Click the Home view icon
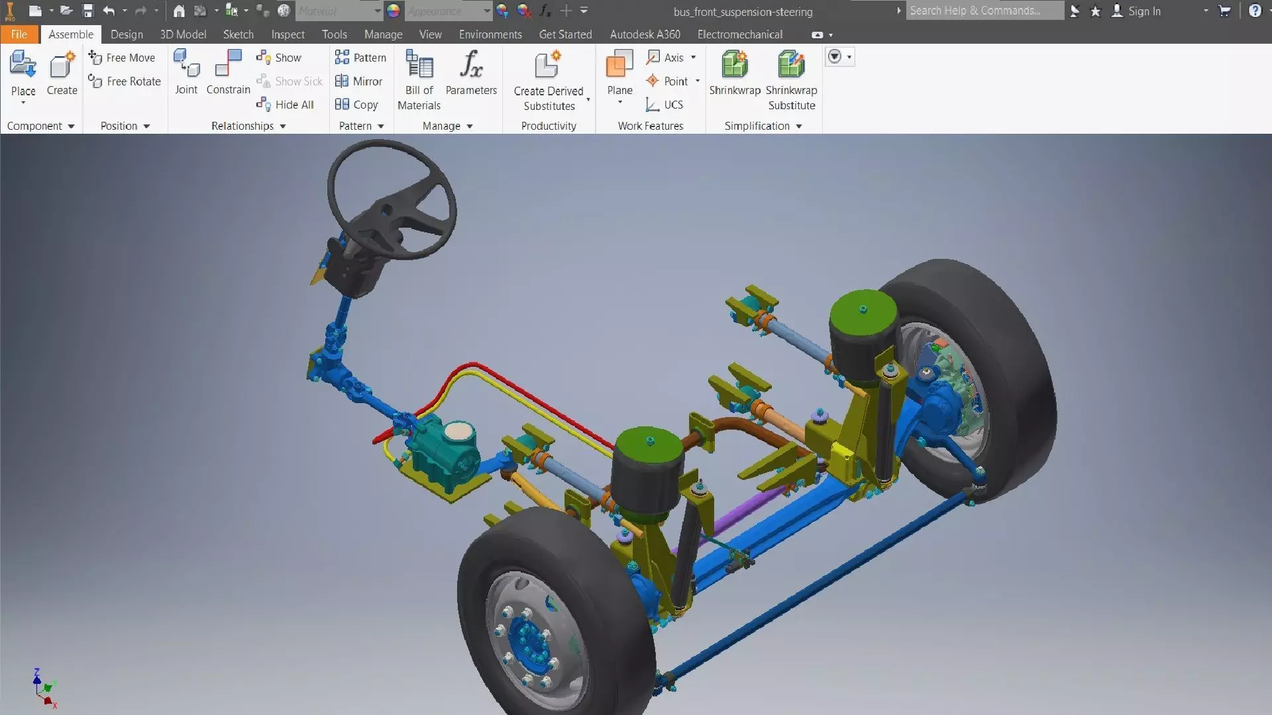The width and height of the screenshot is (1272, 715). point(179,11)
